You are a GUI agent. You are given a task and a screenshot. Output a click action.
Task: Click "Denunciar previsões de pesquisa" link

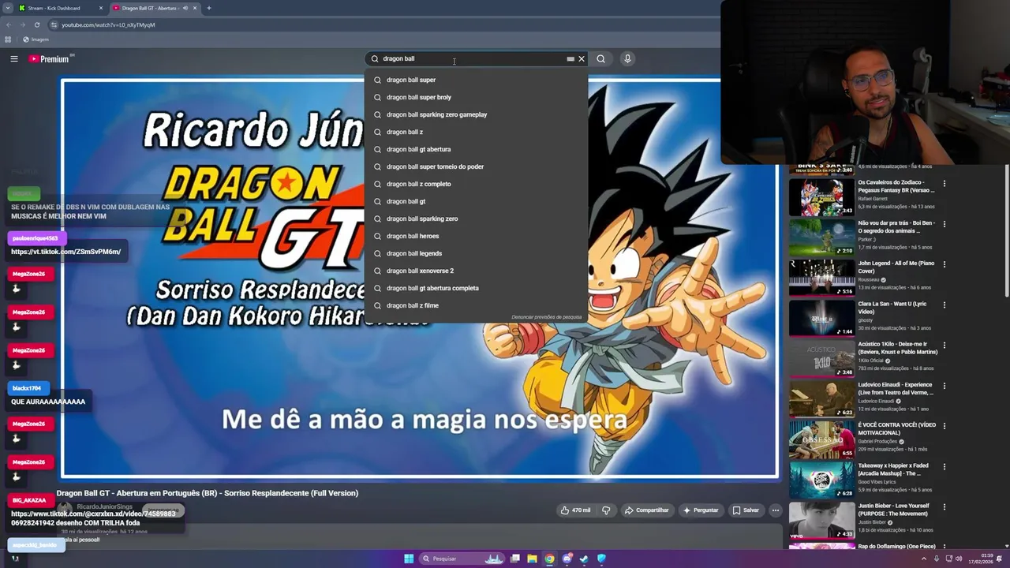click(x=546, y=317)
